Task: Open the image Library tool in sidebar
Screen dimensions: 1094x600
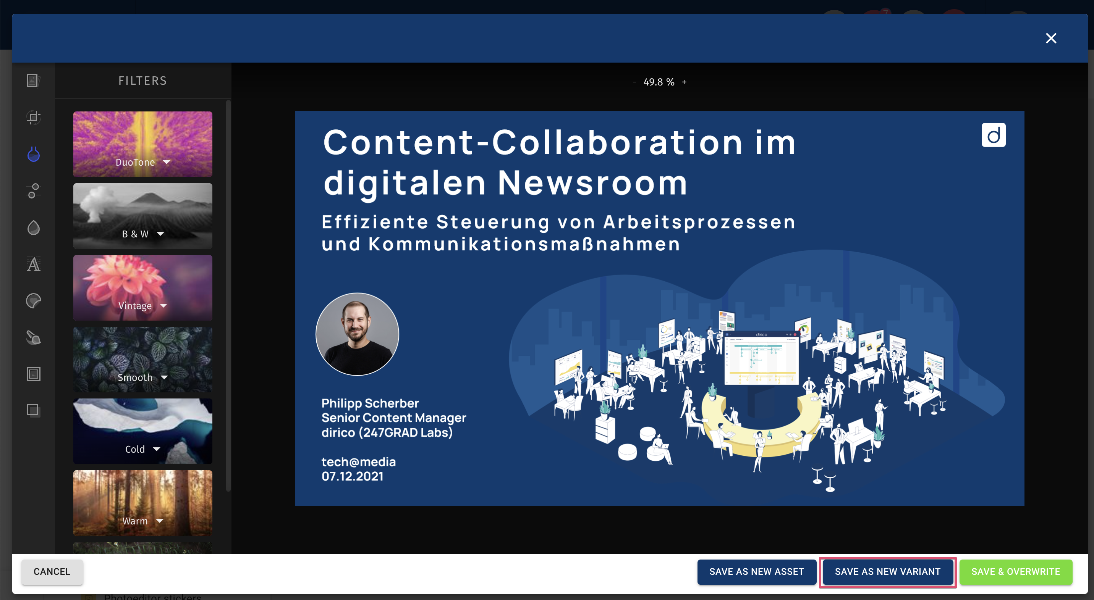Action: (33, 81)
